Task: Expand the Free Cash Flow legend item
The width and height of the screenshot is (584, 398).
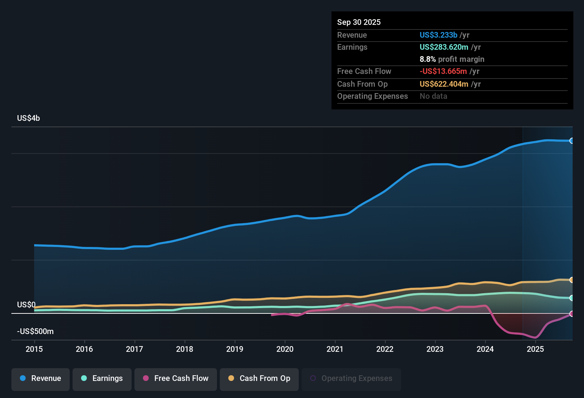Action: point(175,378)
